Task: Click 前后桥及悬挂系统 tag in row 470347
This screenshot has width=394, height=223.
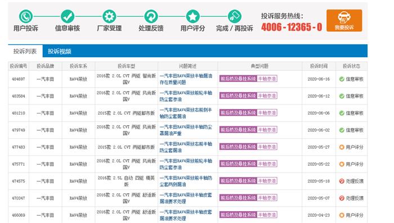Action: [238, 198]
